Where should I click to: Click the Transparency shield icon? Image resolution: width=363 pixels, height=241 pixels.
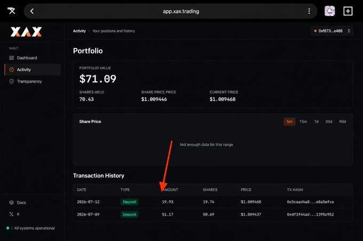pos(12,81)
